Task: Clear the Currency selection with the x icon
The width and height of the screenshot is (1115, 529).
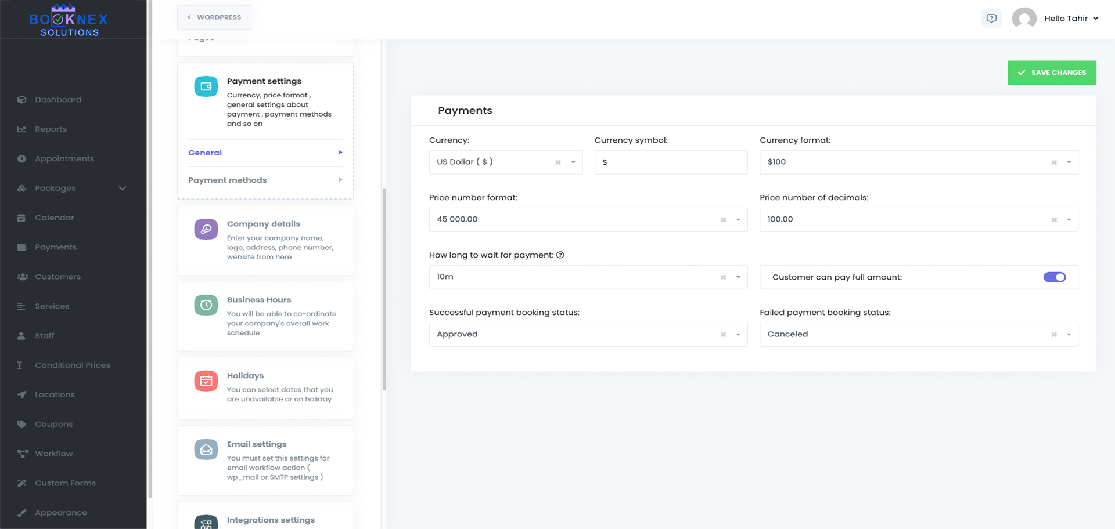Action: (557, 162)
